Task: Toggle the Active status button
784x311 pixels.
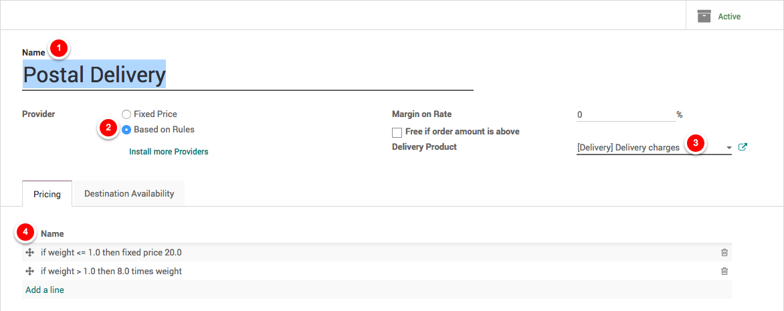Action: coord(728,16)
